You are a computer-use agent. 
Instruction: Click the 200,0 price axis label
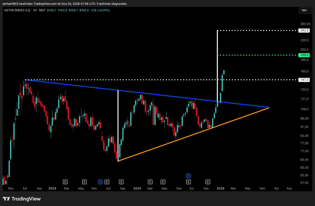(x=304, y=50)
